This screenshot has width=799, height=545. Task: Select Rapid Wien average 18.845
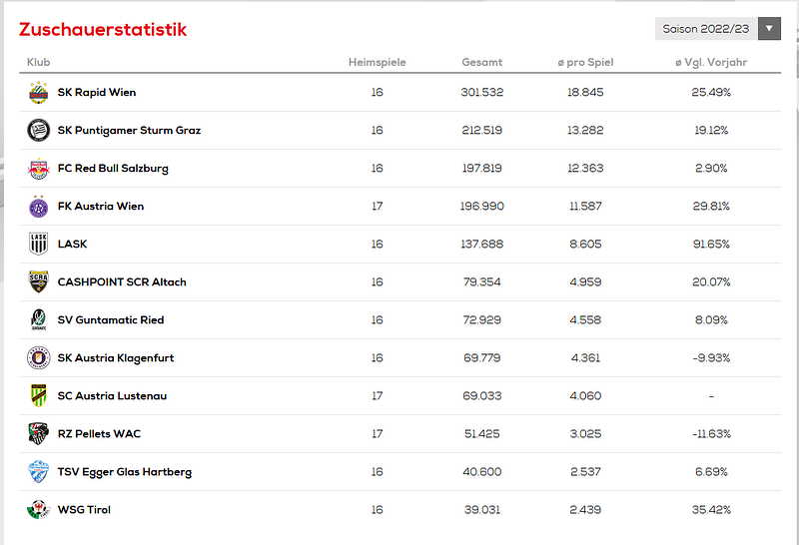(x=585, y=92)
